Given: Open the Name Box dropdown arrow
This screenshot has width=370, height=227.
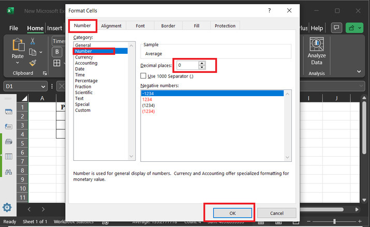Looking at the screenshot, I should (x=43, y=86).
